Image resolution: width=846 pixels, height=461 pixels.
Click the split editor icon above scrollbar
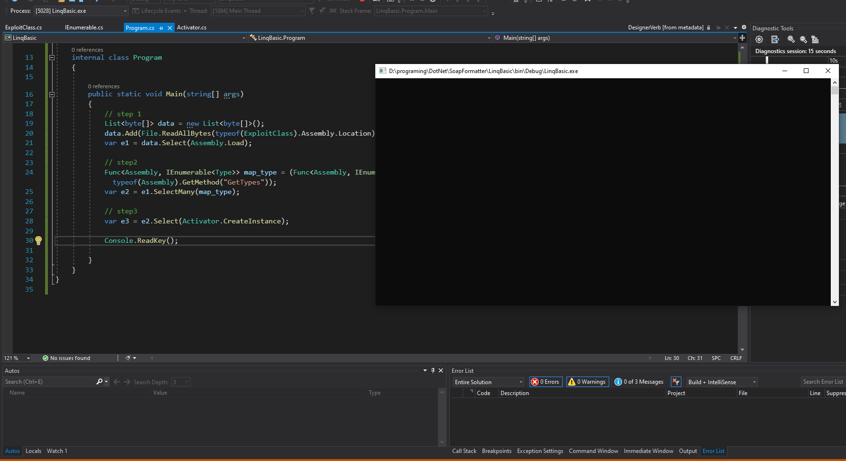tap(742, 38)
